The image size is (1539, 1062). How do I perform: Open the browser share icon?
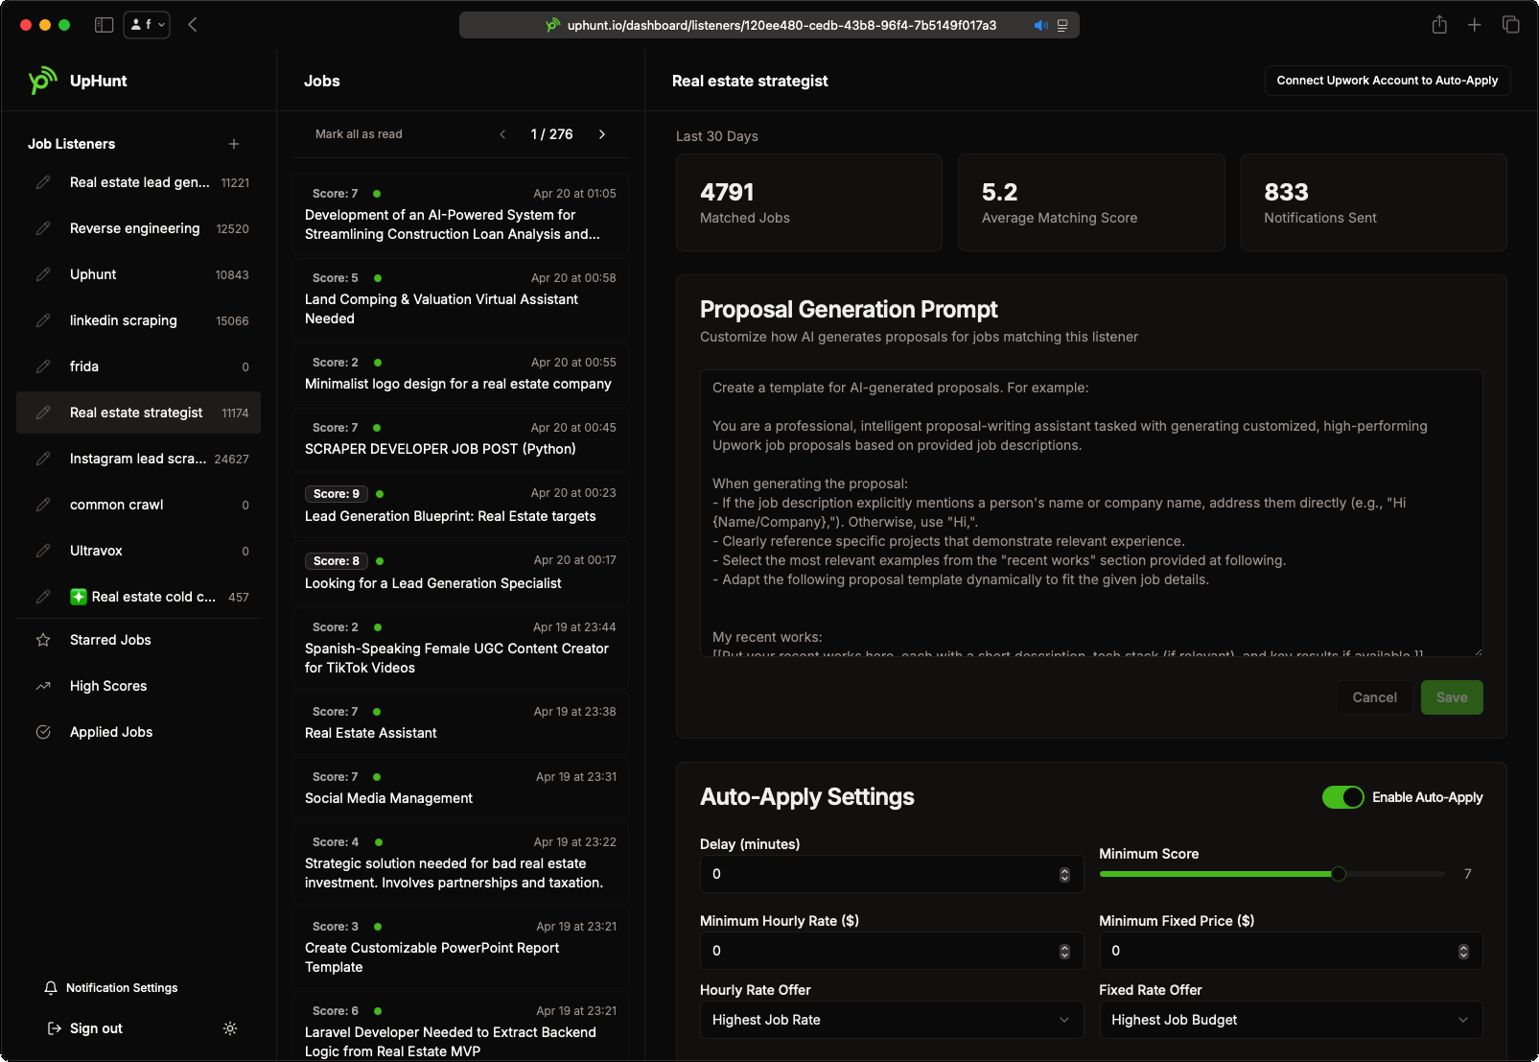[1439, 25]
